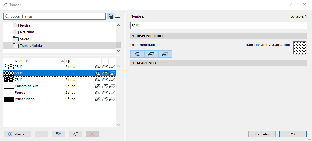Click cover fill icon in Cámara de Aire row
This screenshot has width=312, height=141.
105,86
